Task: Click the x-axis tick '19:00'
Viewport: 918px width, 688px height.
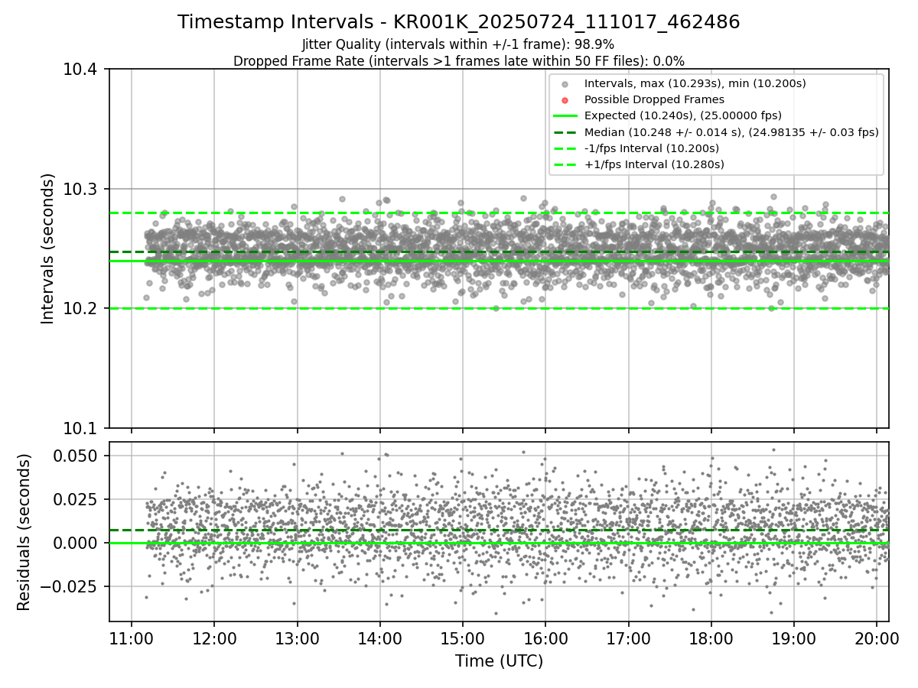Action: point(793,638)
